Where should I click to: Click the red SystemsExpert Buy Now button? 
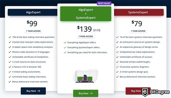[x=138, y=91]
